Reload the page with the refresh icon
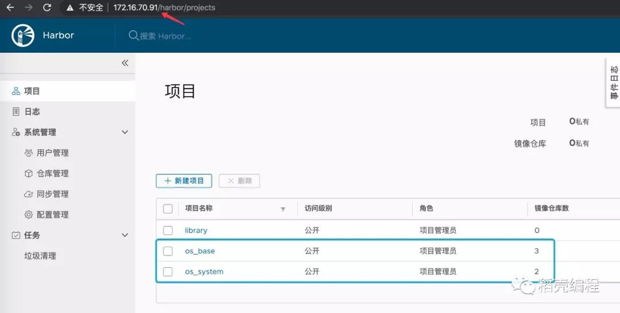Viewport: 620px width, 313px height. (47, 7)
